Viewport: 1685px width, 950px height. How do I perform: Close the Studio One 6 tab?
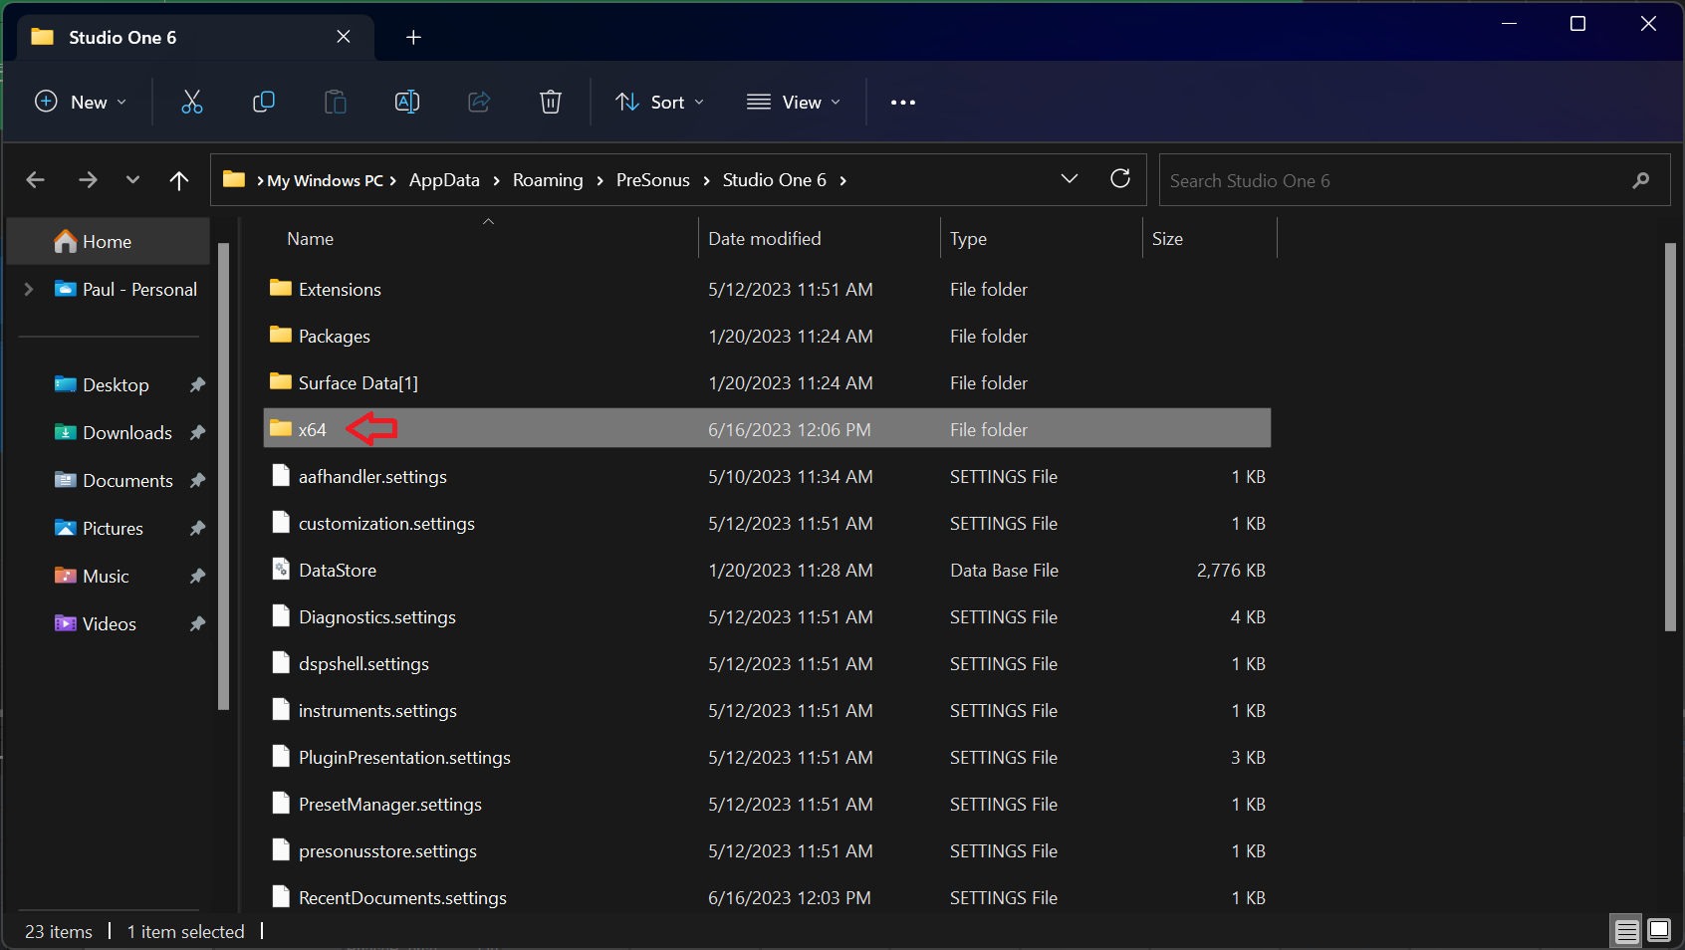tap(344, 37)
